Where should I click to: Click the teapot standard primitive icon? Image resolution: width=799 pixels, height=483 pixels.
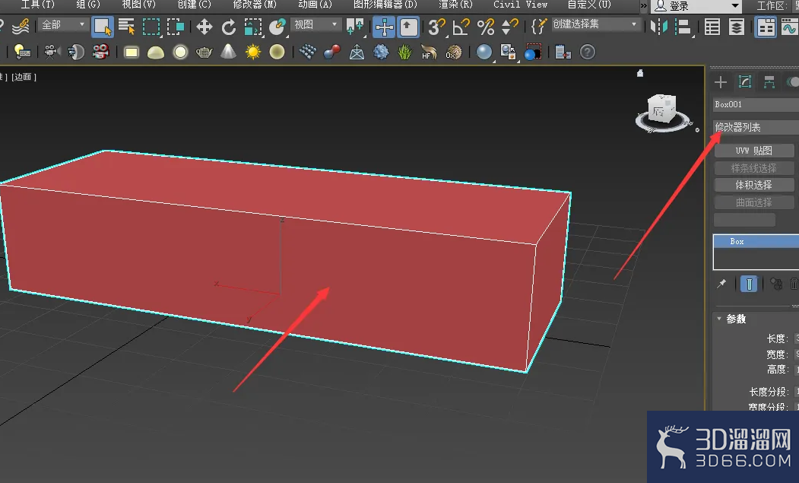click(205, 52)
